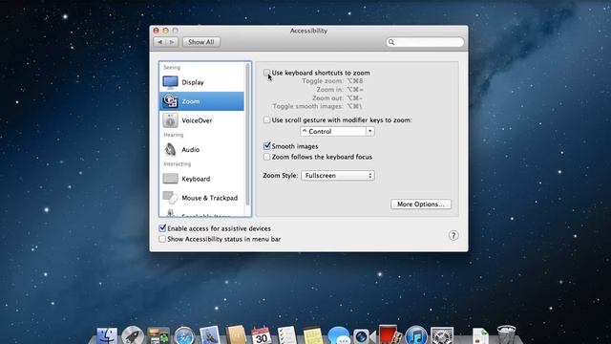Open System Preferences gear in Dock
Image resolution: width=611 pixels, height=344 pixels.
point(442,335)
